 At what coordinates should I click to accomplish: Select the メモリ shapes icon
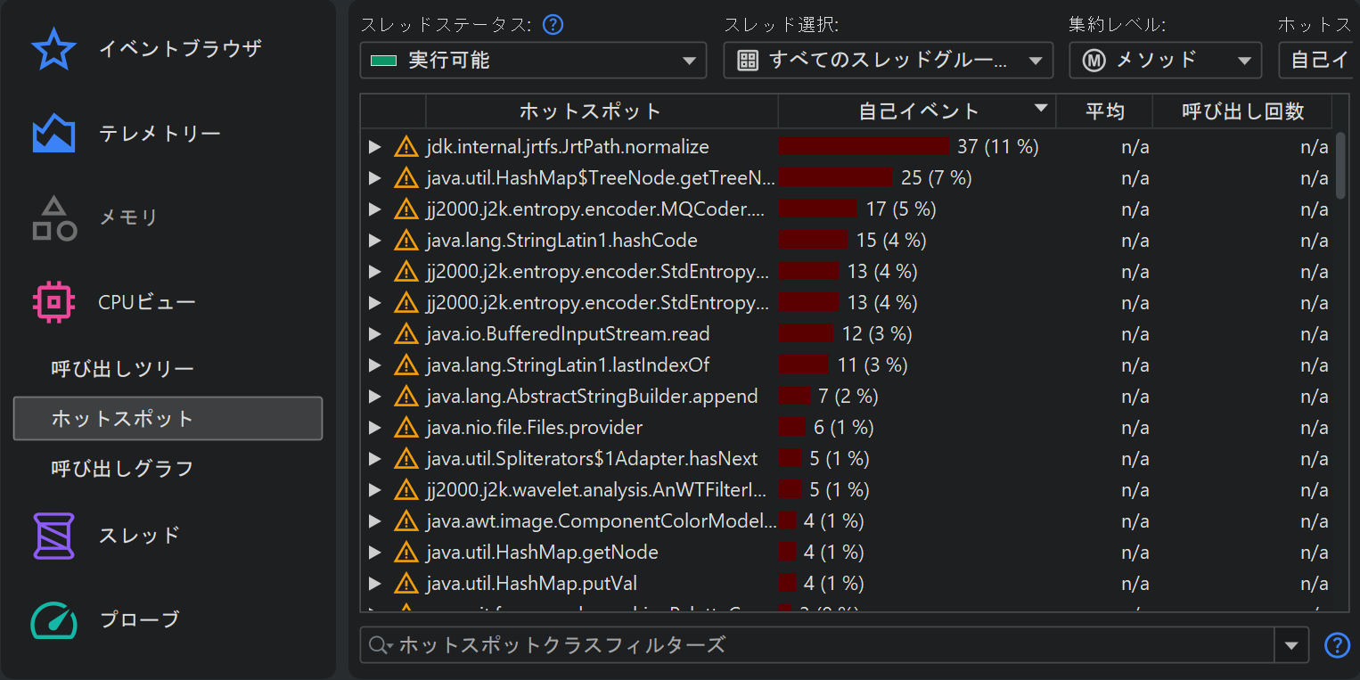tap(53, 218)
